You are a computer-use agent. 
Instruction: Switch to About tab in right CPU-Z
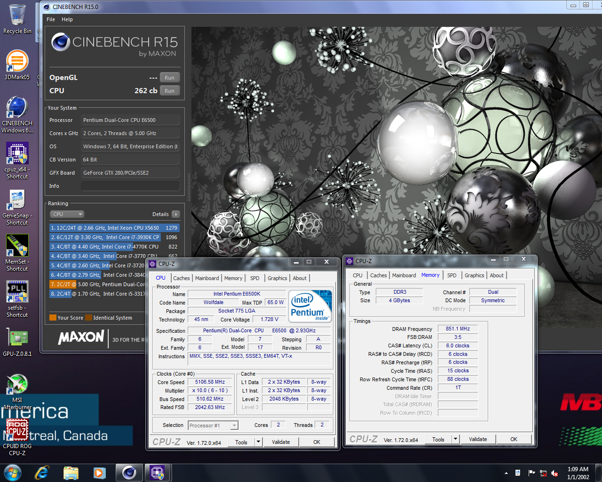(x=497, y=275)
